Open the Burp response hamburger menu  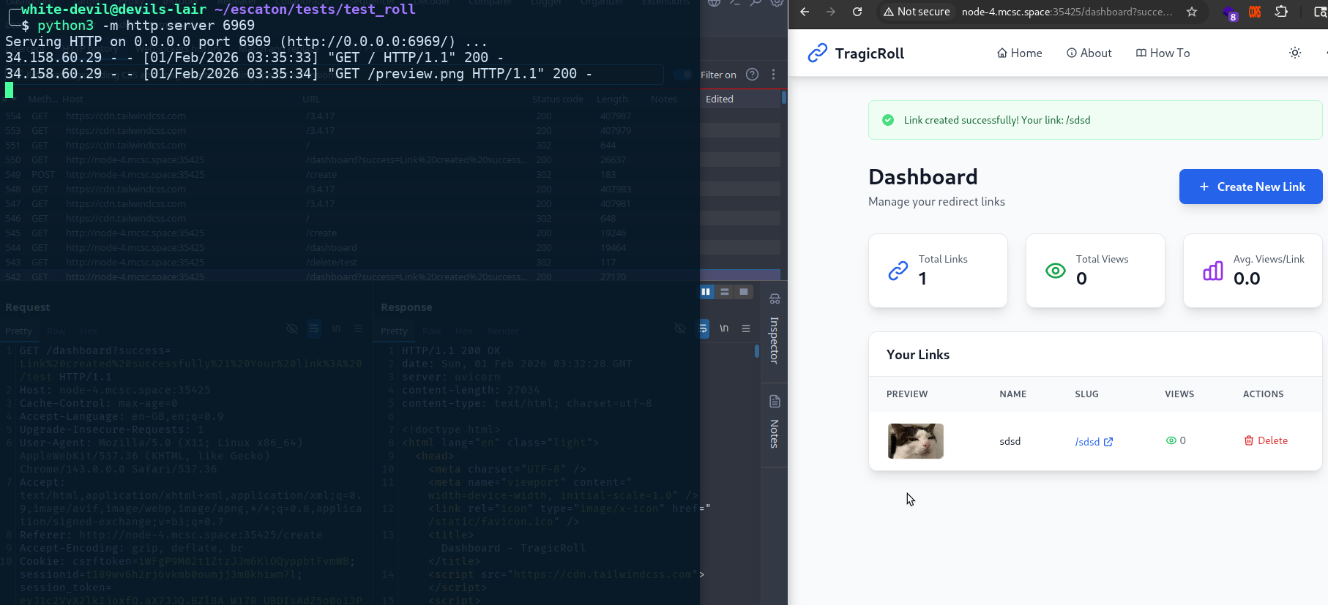[746, 328]
